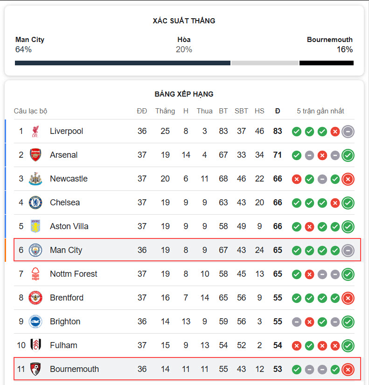Click Newcastle's latest match loss indicator
The height and width of the screenshot is (385, 369).
tap(348, 179)
